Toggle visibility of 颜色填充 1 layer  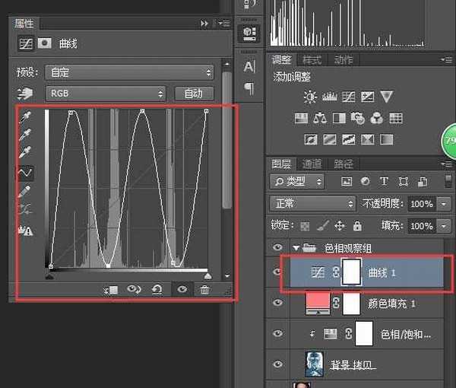pyautogui.click(x=277, y=303)
